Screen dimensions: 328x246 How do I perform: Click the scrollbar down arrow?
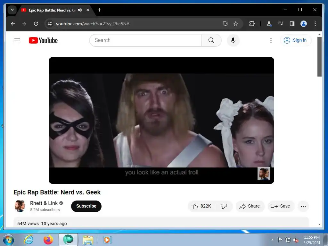[x=319, y=225]
